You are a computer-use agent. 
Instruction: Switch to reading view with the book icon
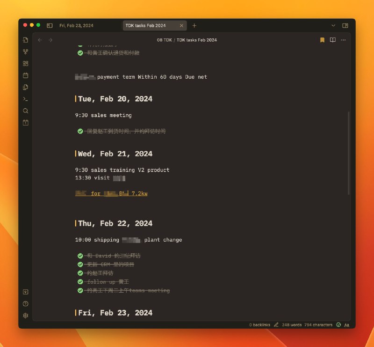coord(332,40)
